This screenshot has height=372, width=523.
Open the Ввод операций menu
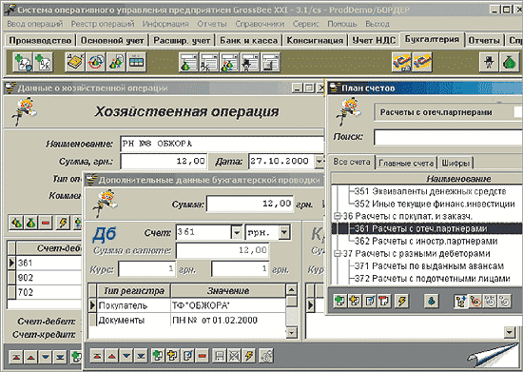(35, 24)
